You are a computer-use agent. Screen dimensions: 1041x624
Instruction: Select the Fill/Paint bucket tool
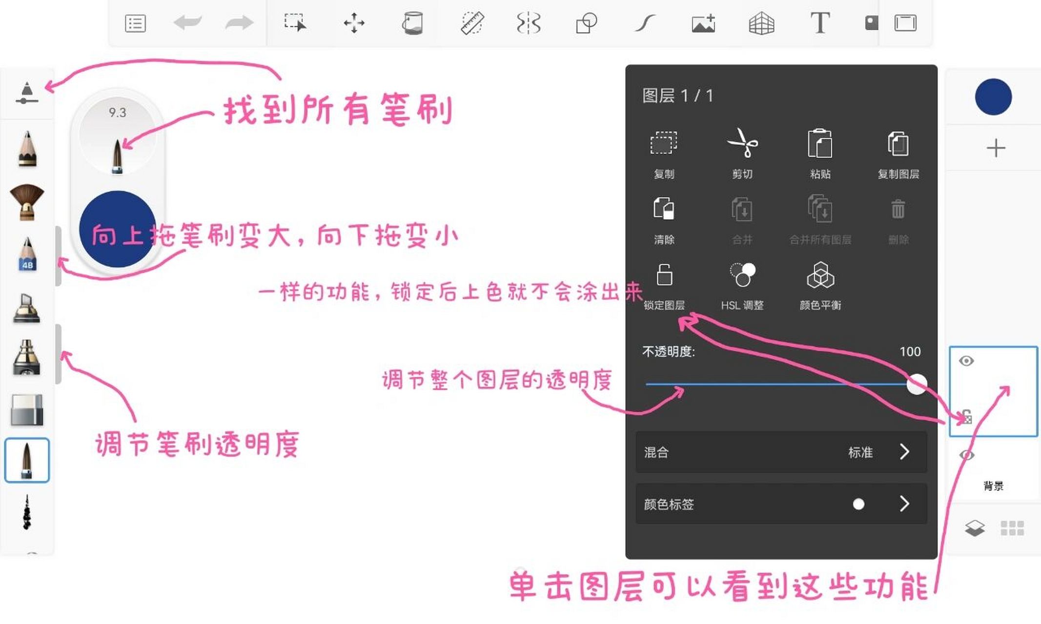coord(411,22)
